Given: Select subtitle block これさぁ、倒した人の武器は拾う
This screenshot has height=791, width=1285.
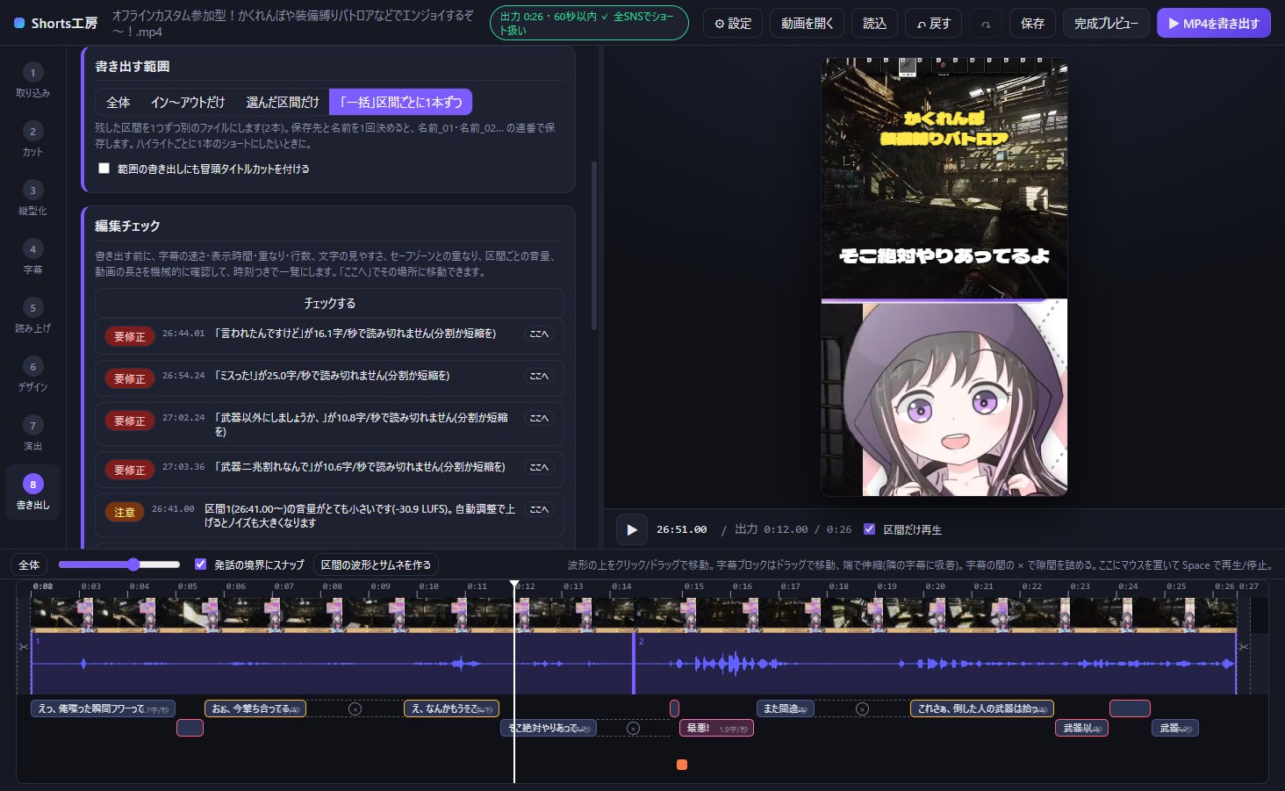Looking at the screenshot, I should pos(982,708).
